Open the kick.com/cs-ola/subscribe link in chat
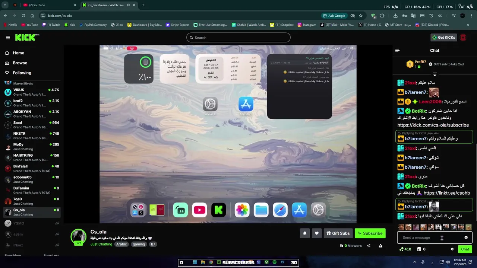 pyautogui.click(x=433, y=125)
